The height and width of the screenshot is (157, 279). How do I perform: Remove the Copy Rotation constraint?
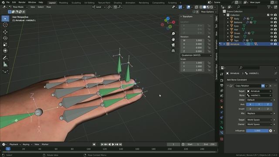(x=270, y=86)
